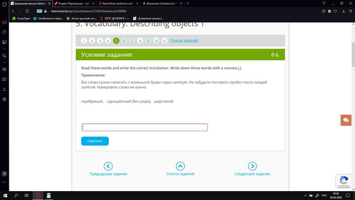Toggle the VPN badge in address bar
This screenshot has height=200, width=355.
39,11
